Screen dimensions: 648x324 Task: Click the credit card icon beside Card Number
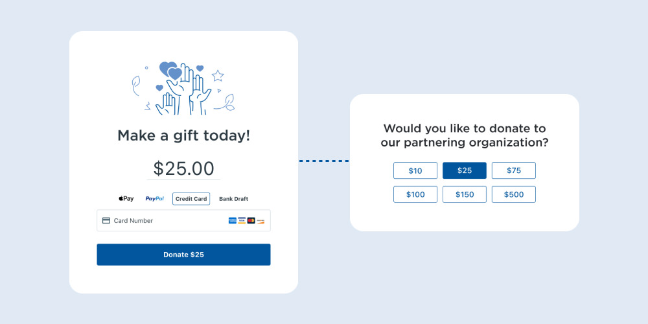[x=106, y=220]
